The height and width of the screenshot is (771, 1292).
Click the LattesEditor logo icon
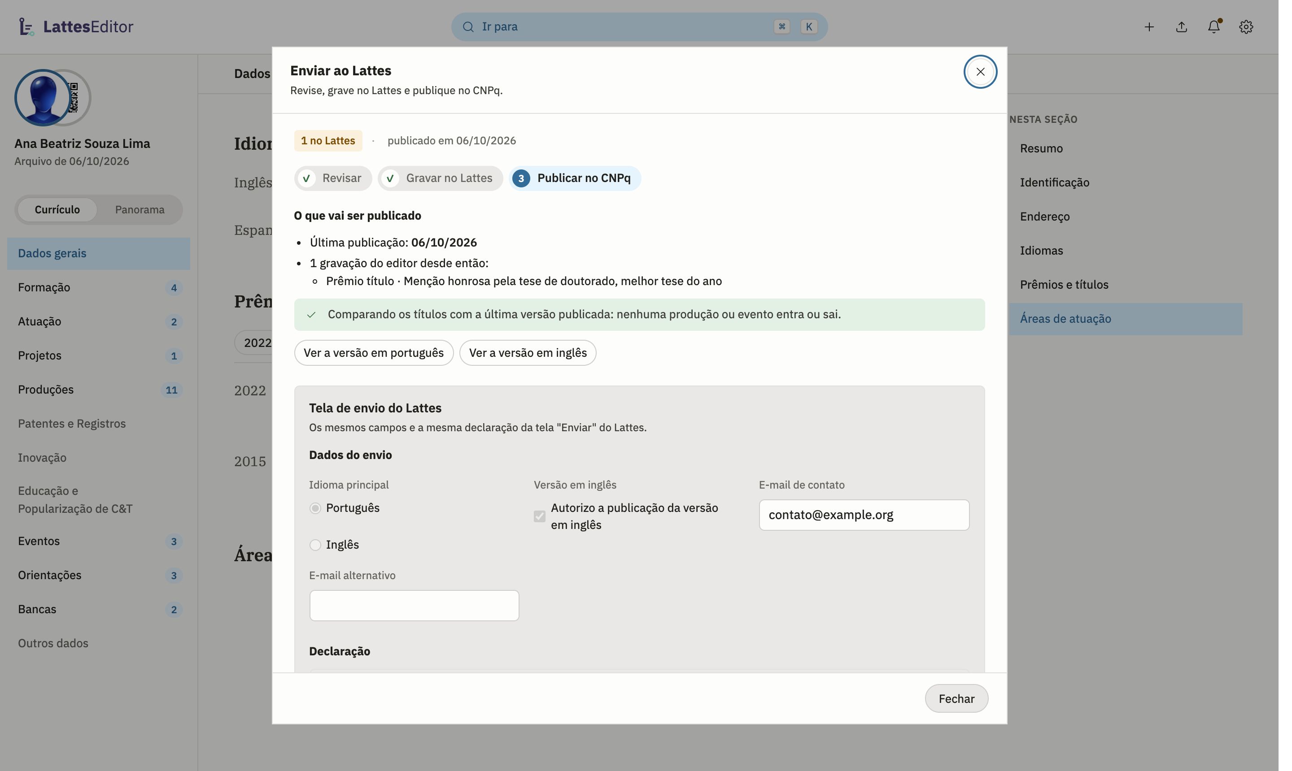pos(26,26)
